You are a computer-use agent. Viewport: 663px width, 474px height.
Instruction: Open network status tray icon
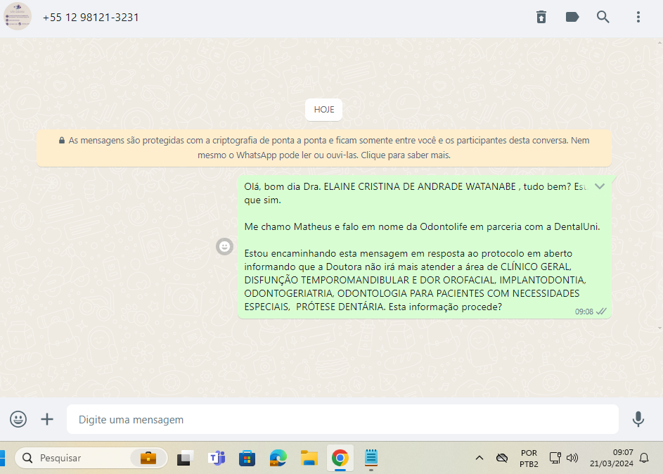[x=555, y=458]
